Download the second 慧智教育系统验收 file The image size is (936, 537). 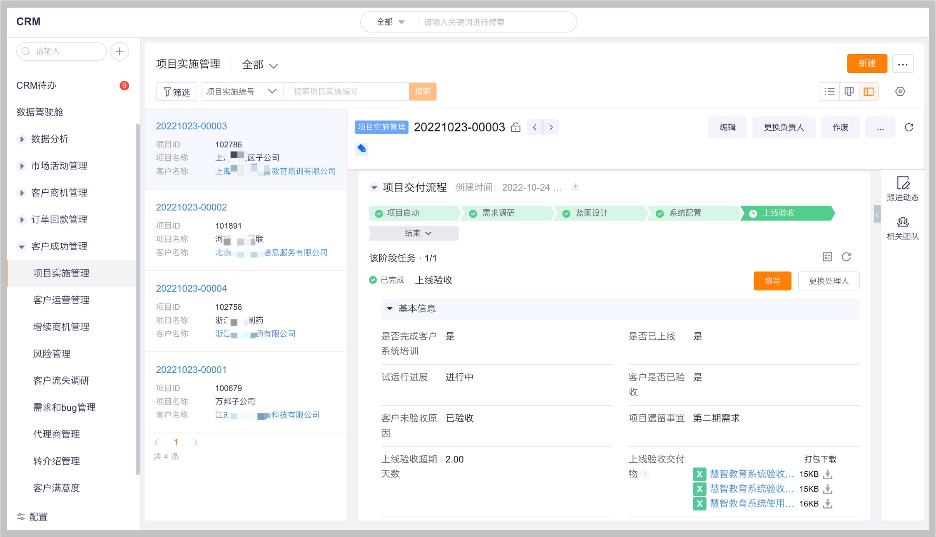pos(828,489)
